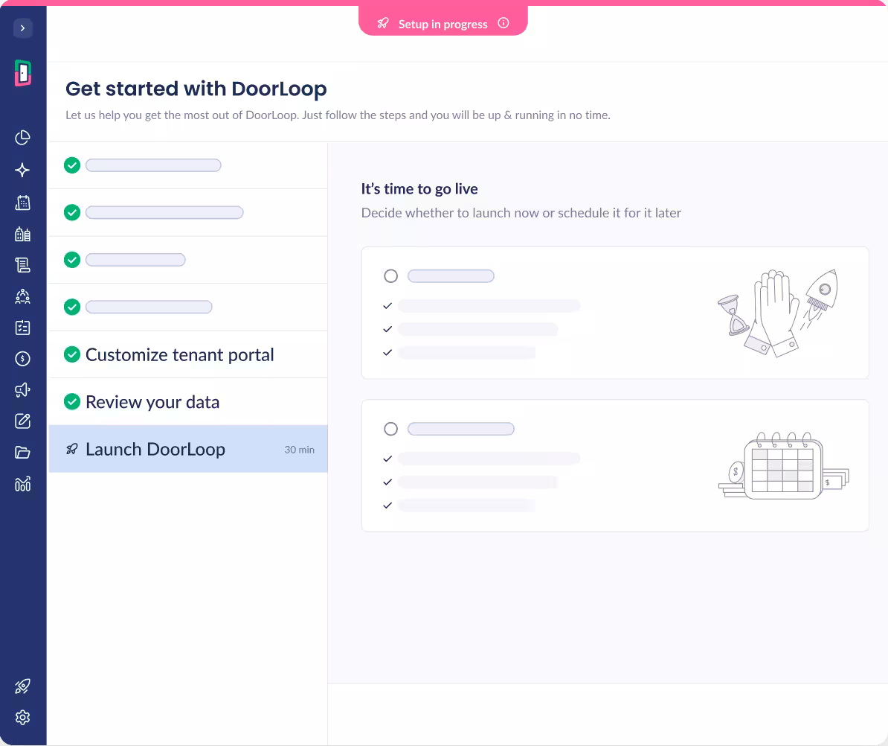Select the first completed setup step
This screenshot has width=888, height=746.
[x=188, y=165]
